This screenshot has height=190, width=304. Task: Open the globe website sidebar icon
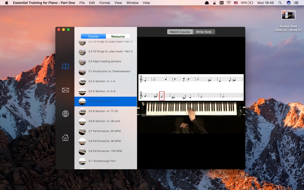click(x=65, y=114)
